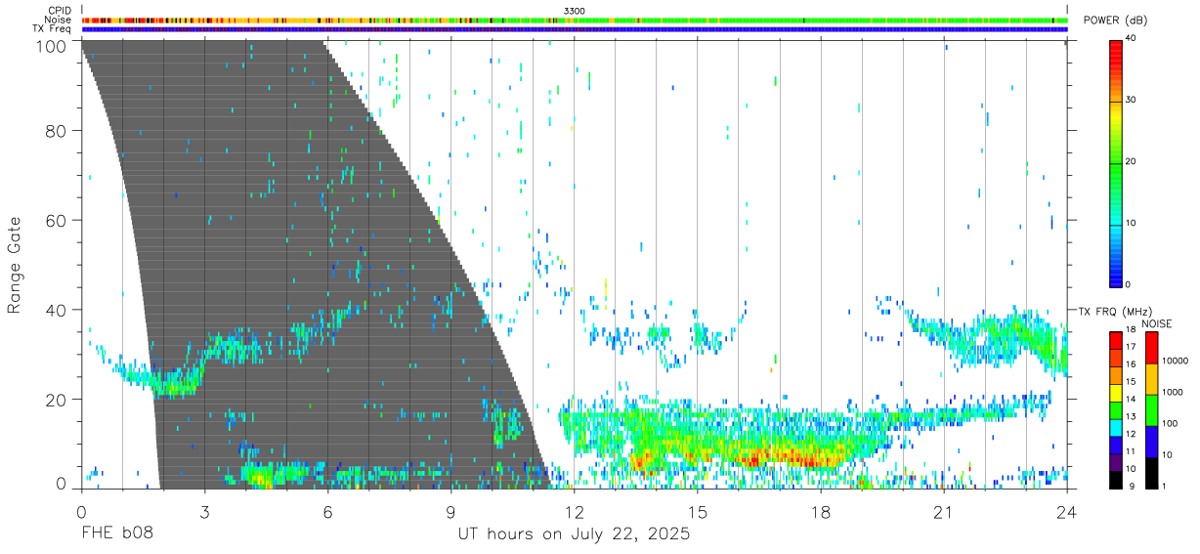The width and height of the screenshot is (1200, 554).
Task: Click the CPID row label
Action: tap(60, 11)
